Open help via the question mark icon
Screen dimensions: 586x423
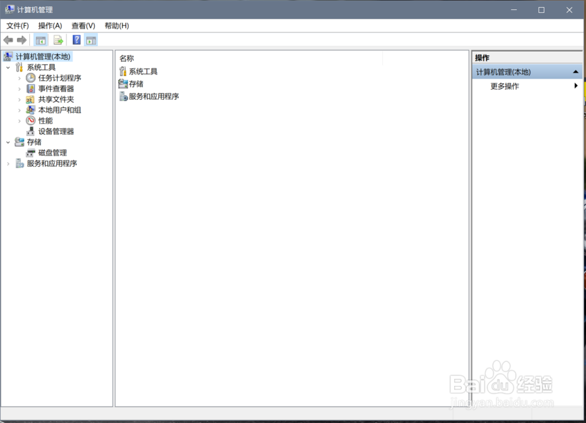77,40
